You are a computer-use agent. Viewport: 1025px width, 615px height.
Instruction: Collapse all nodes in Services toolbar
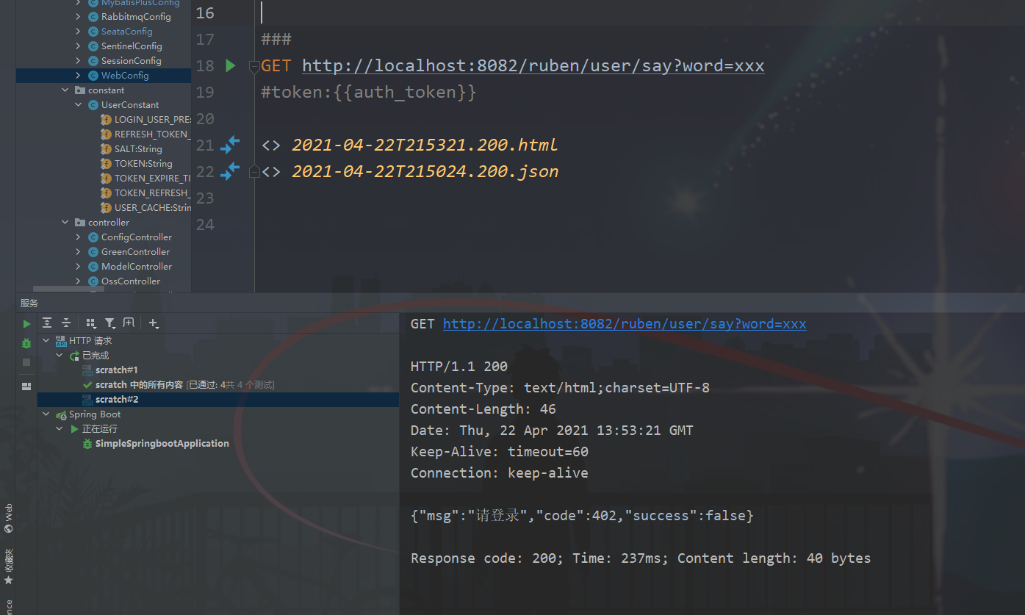click(66, 323)
